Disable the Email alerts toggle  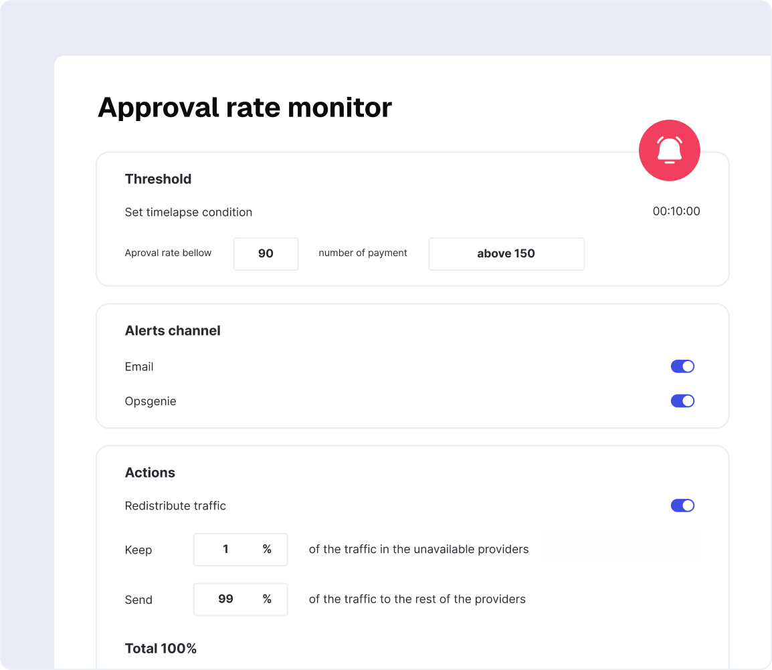[682, 366]
